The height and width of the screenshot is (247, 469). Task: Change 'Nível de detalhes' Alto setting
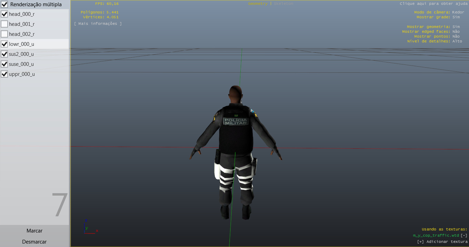click(x=457, y=41)
